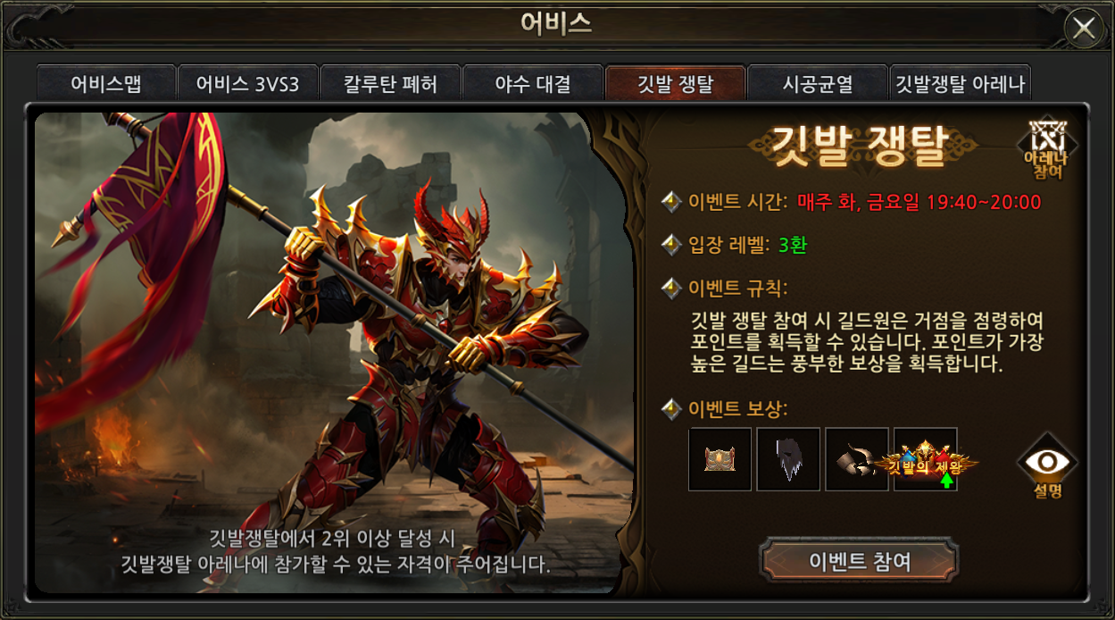Click the flag warrior artwork image
The width and height of the screenshot is (1115, 620).
335,353
